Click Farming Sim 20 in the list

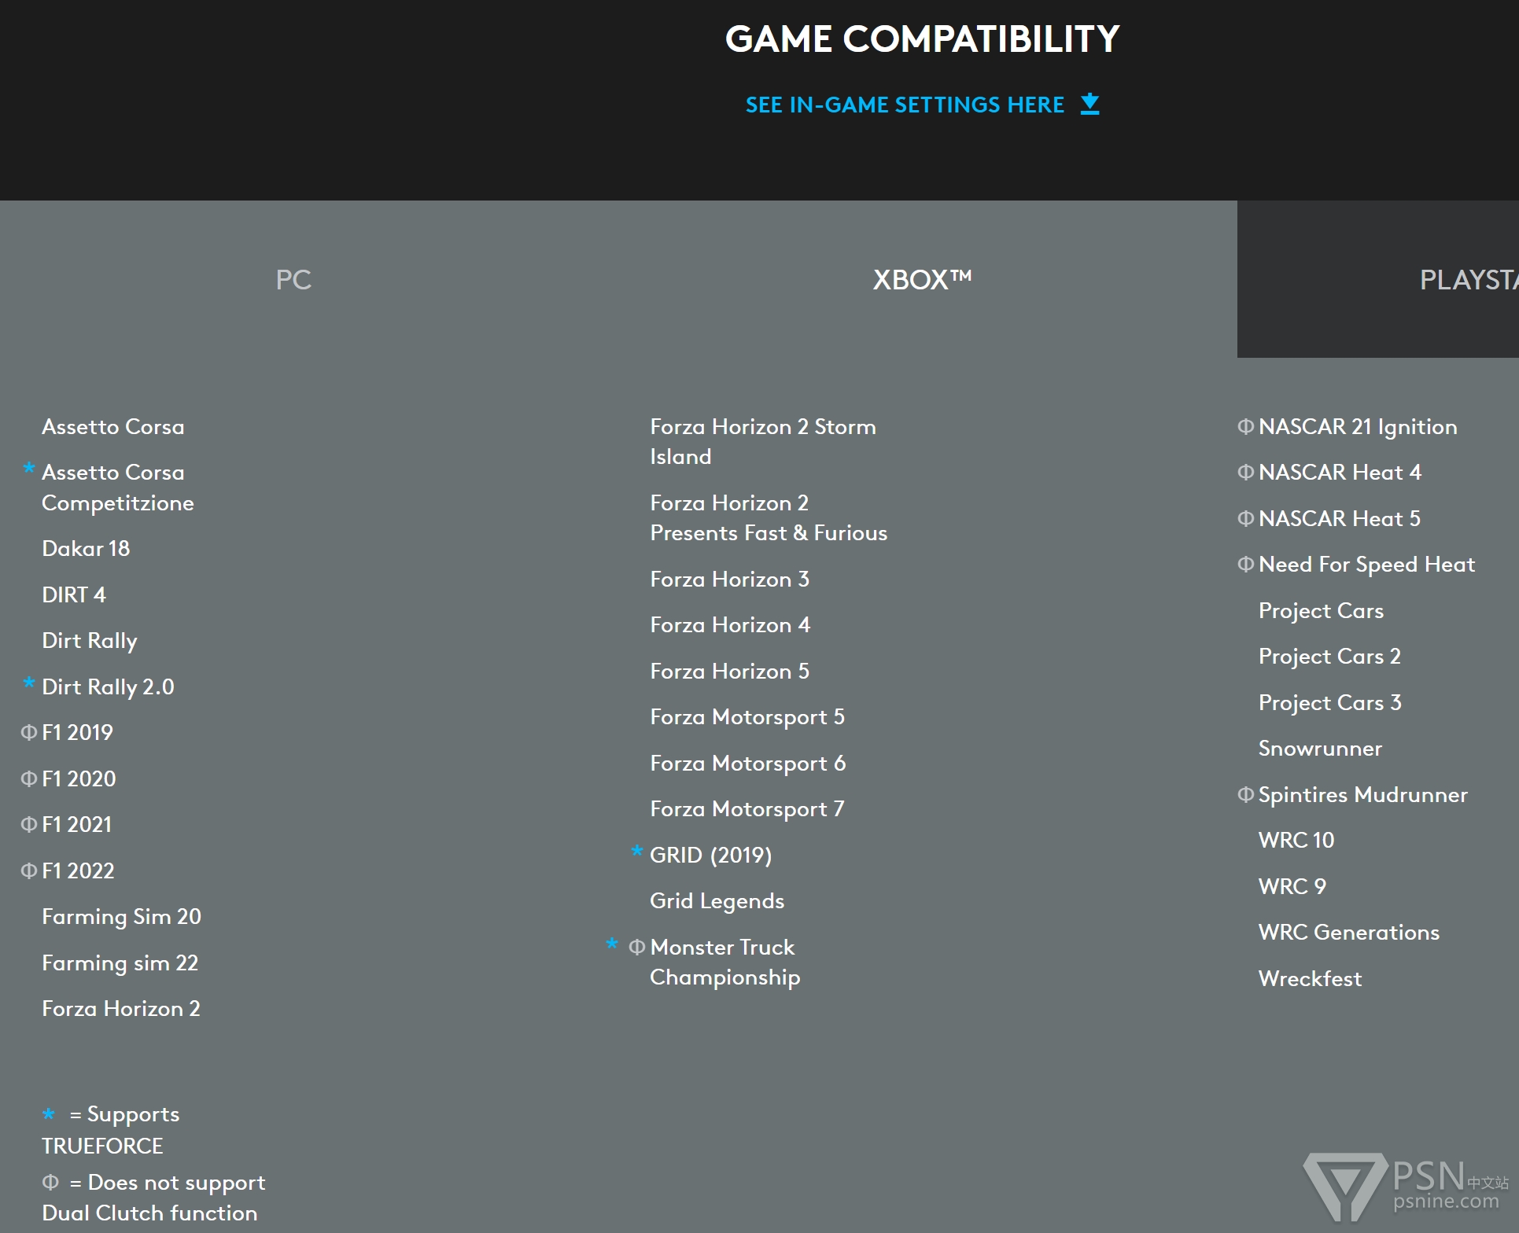(121, 917)
